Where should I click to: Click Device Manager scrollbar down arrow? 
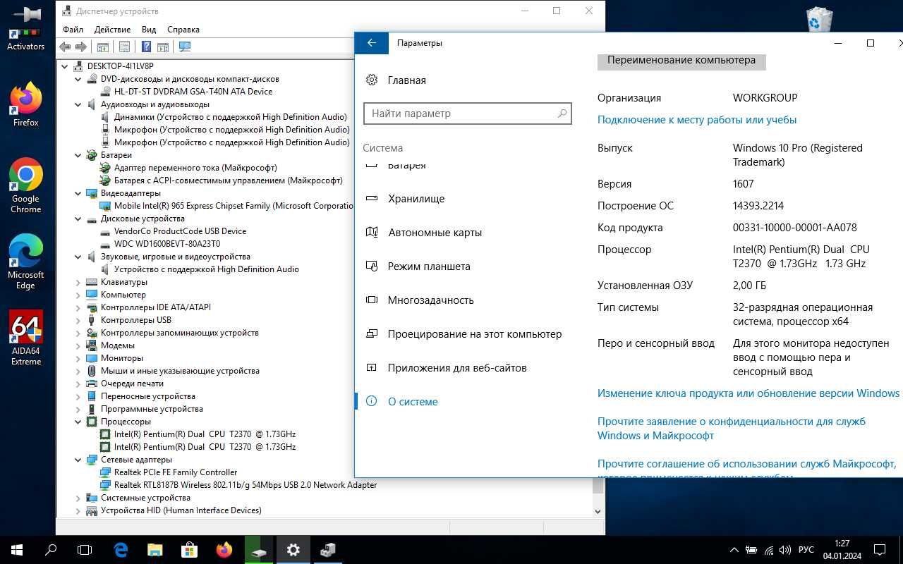[x=598, y=511]
